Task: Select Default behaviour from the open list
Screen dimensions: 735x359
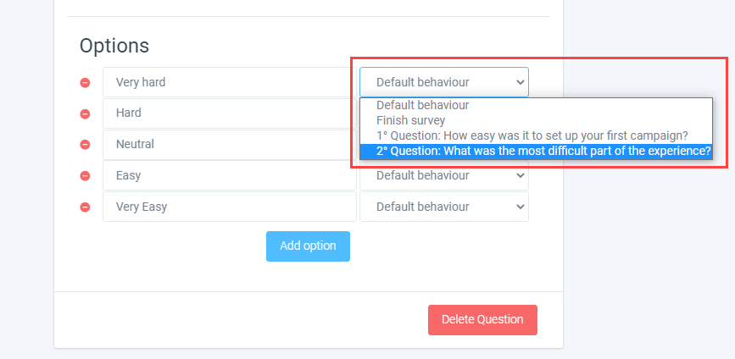Action: coord(422,106)
